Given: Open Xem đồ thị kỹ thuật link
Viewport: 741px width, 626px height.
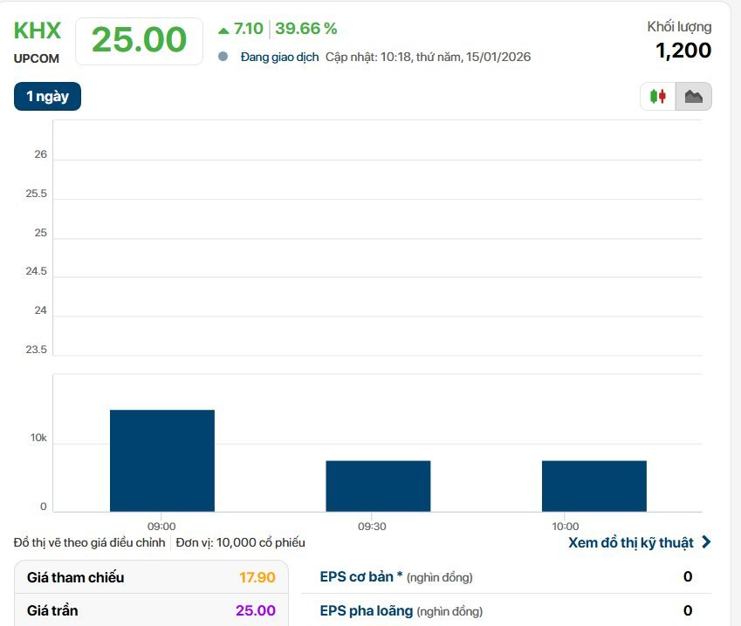Looking at the screenshot, I should 630,542.
